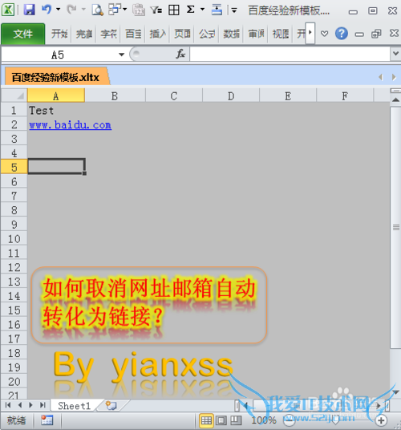Open the AutoSum dropdown arrow
The width and height of the screenshot is (401, 430).
tap(202, 10)
